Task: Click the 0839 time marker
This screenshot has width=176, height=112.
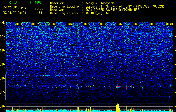Action: pos(153,24)
